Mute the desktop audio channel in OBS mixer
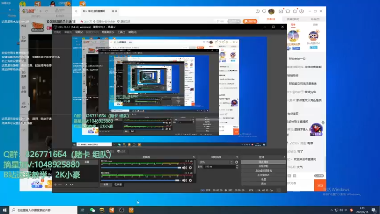380x214 pixels. coord(184,180)
